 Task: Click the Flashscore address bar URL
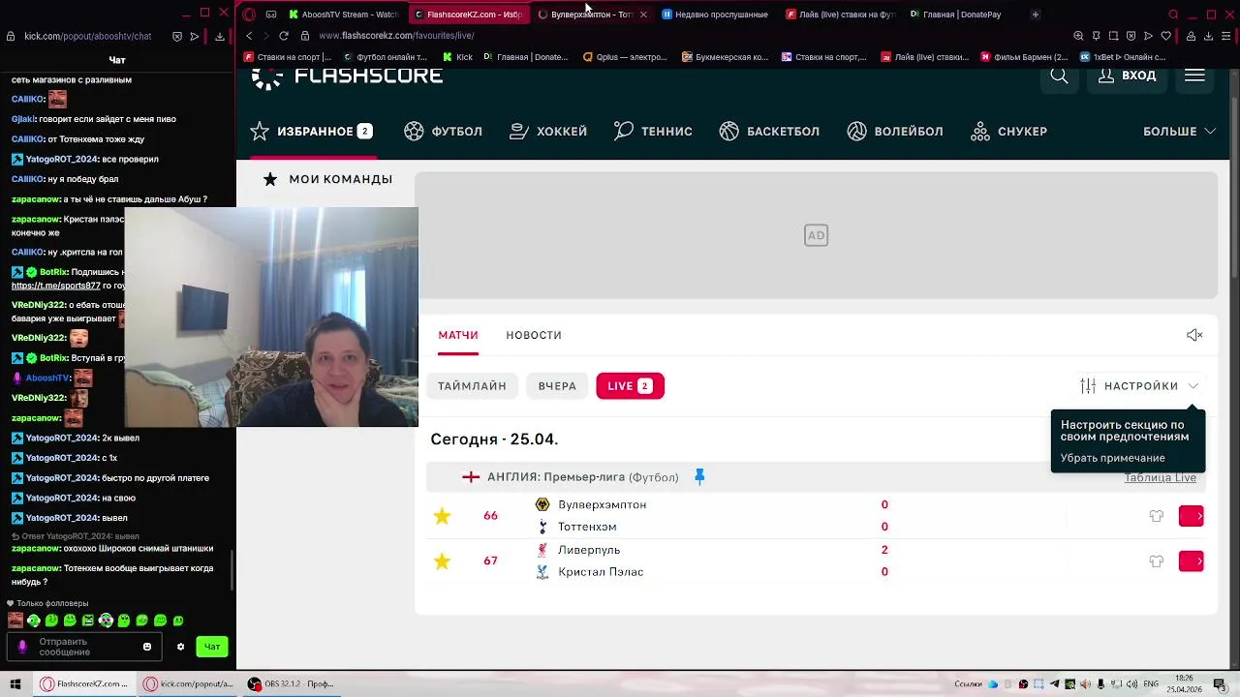(396, 36)
